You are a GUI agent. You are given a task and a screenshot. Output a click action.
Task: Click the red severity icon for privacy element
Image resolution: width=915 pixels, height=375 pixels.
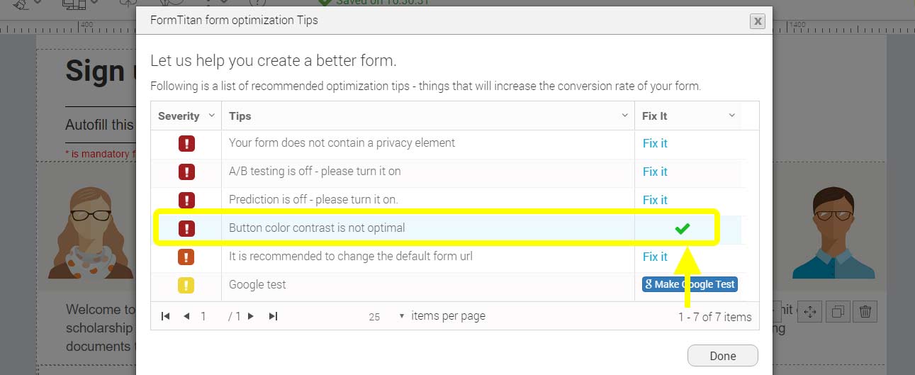pyautogui.click(x=186, y=144)
